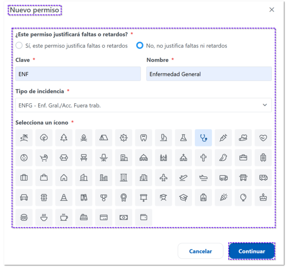Screen dimensions: 286x267
Task: Choose the balloon icon
Action: [x=243, y=198]
